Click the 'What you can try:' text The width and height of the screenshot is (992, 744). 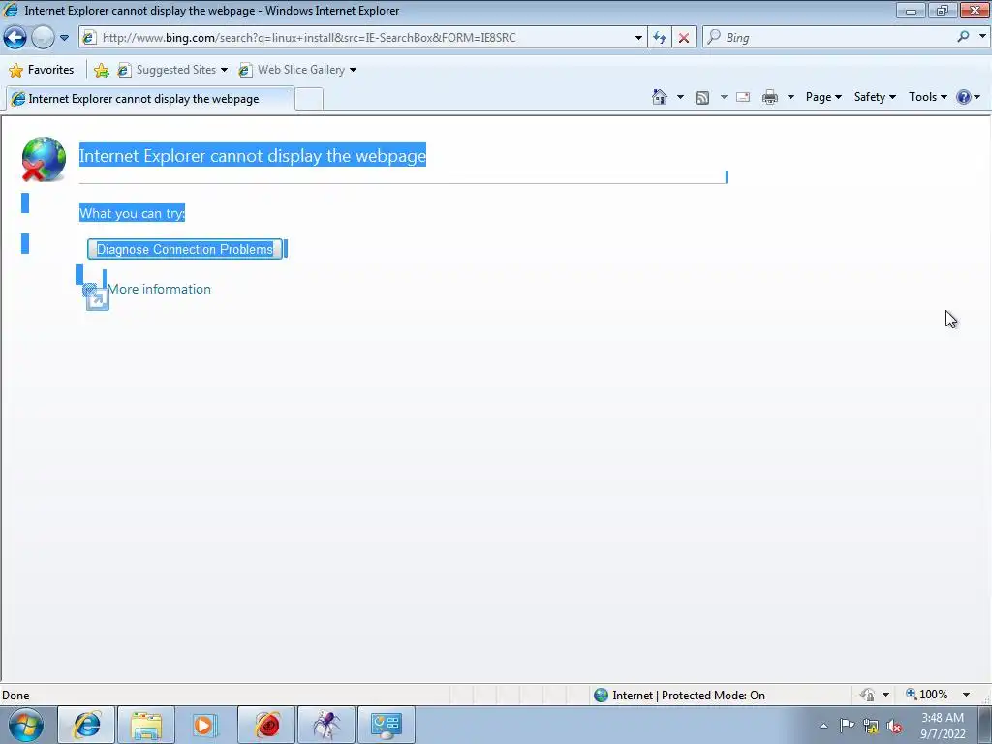click(132, 213)
